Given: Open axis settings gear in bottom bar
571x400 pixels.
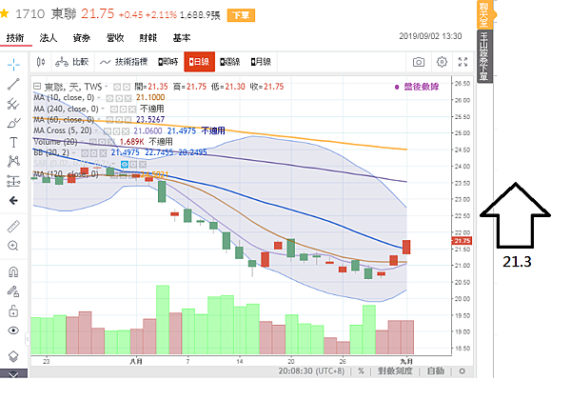Looking at the screenshot, I should click(x=463, y=371).
